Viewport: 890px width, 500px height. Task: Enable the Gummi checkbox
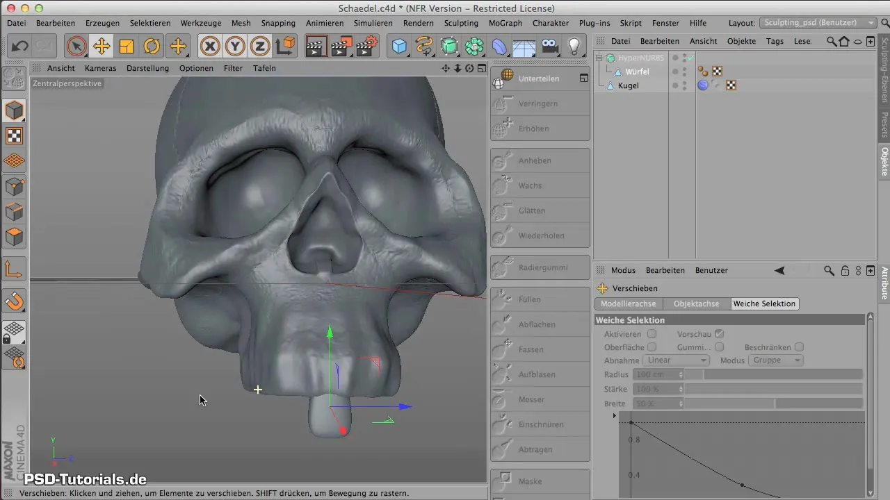[x=720, y=347]
